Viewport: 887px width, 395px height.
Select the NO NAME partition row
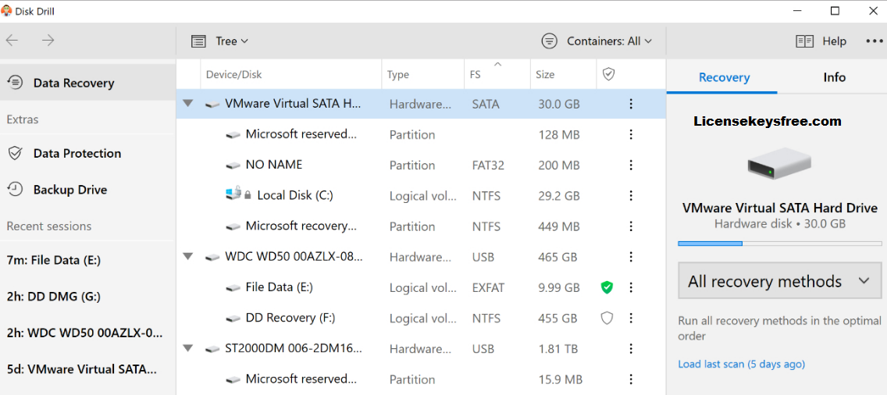[421, 165]
